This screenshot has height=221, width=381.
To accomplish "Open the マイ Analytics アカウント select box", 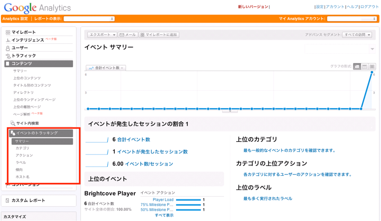I will coord(352,19).
